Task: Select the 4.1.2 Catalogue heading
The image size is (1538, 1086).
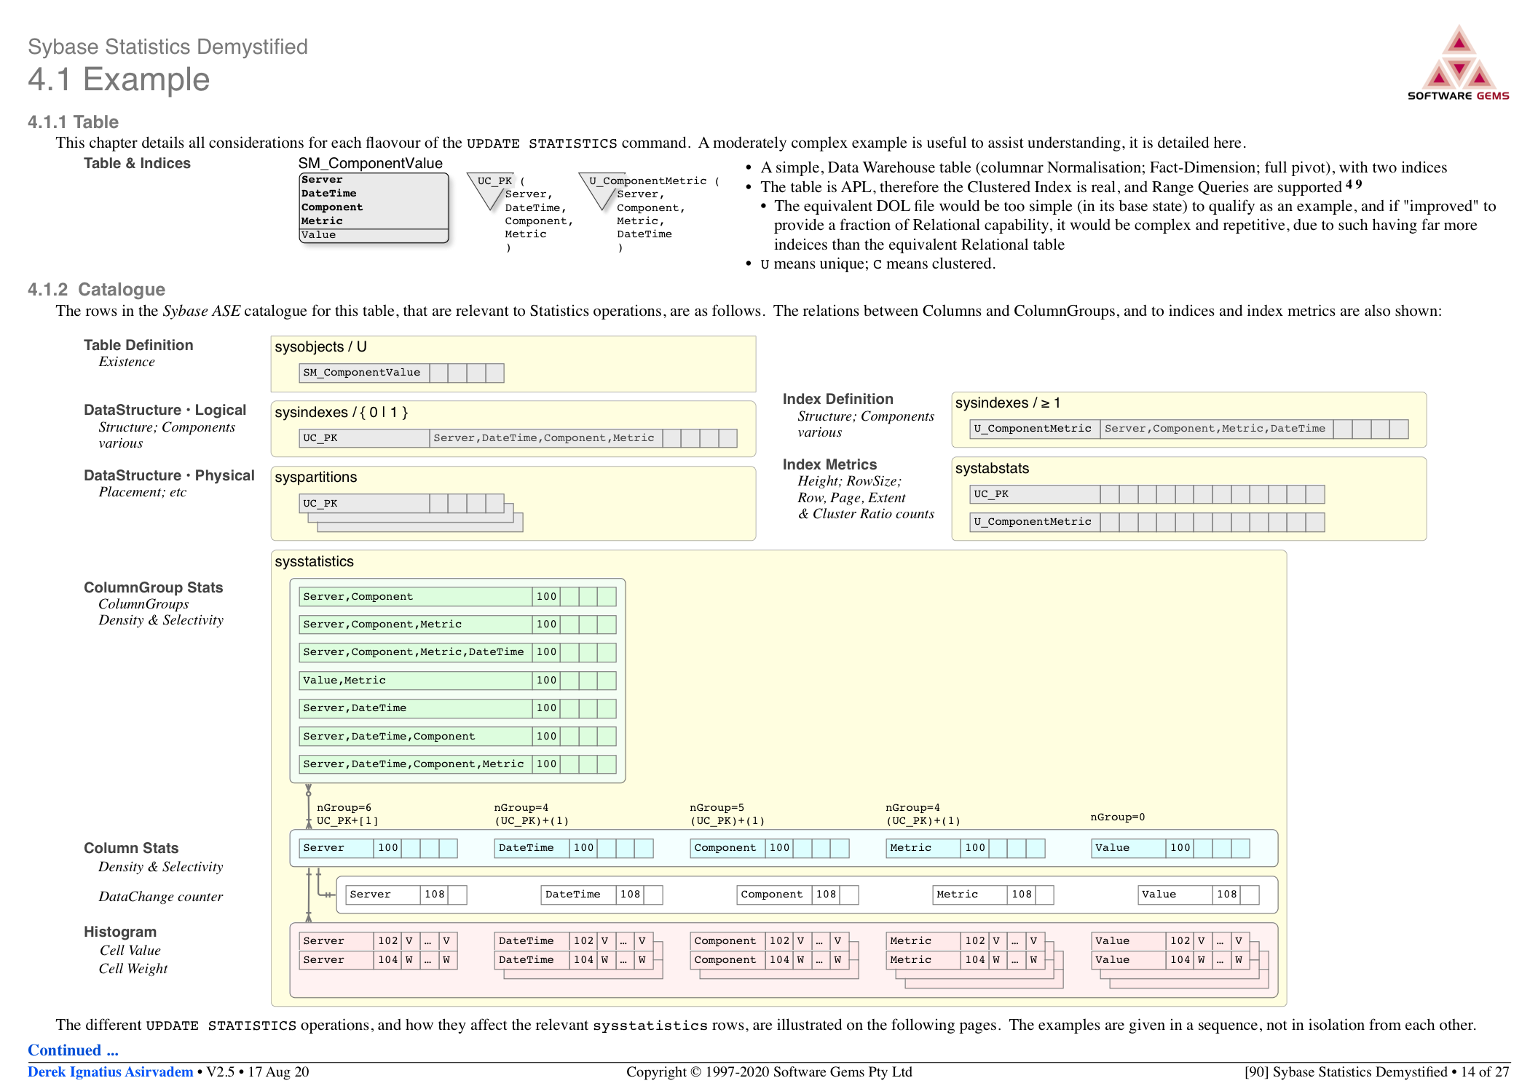Action: (95, 289)
